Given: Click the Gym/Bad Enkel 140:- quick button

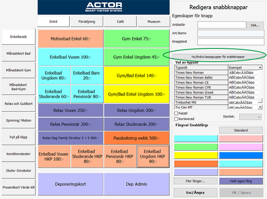Looking at the screenshot, I should [x=136, y=75].
